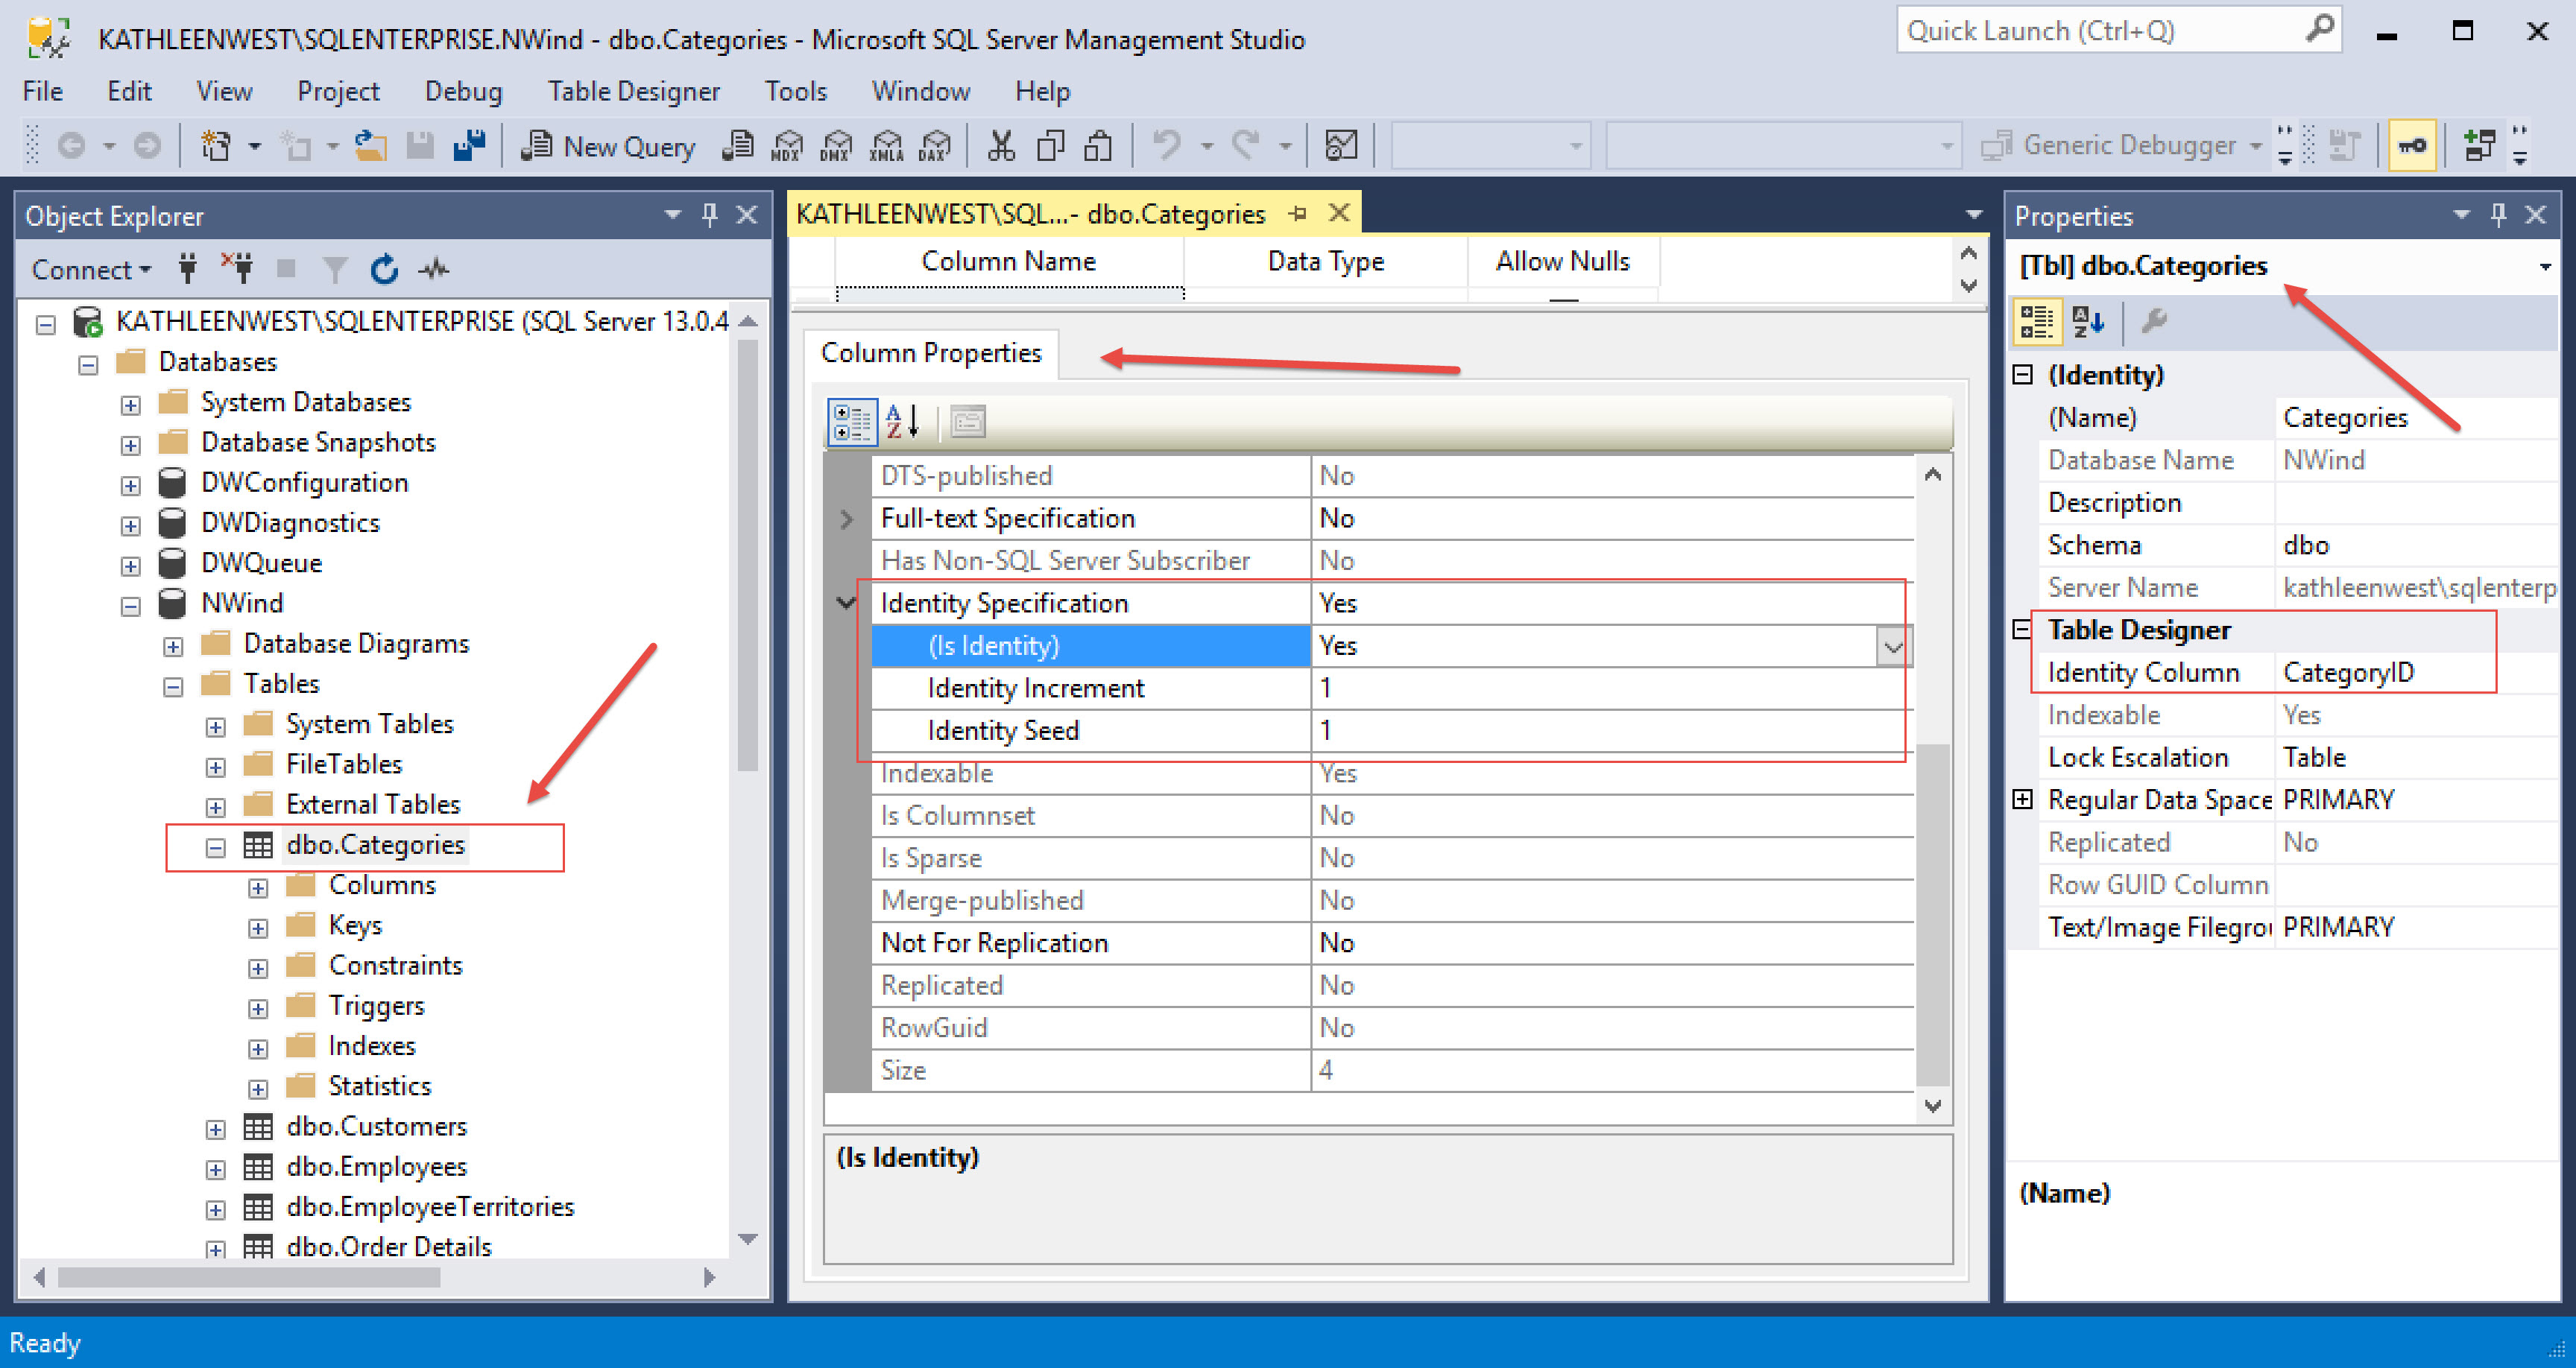
Task: Click the Paste clipboard icon
Action: (x=1098, y=146)
